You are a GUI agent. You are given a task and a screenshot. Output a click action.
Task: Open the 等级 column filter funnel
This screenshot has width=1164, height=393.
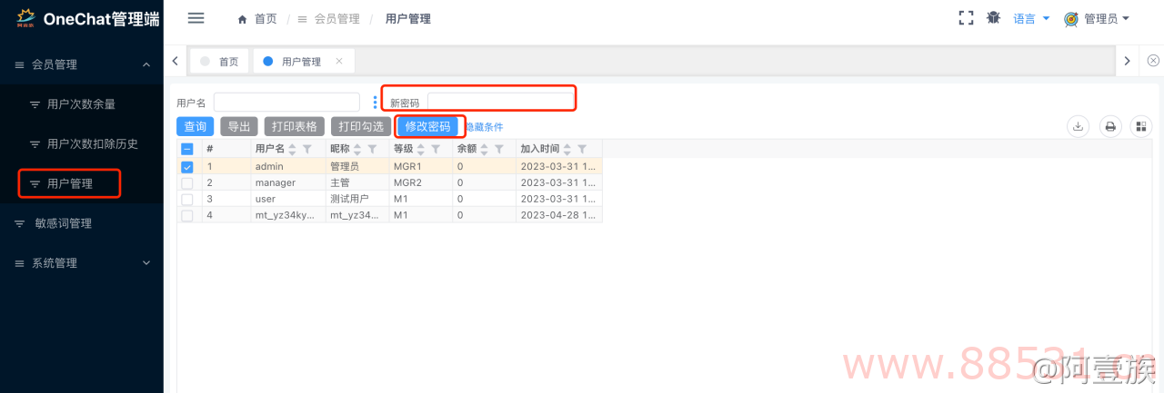coord(436,149)
